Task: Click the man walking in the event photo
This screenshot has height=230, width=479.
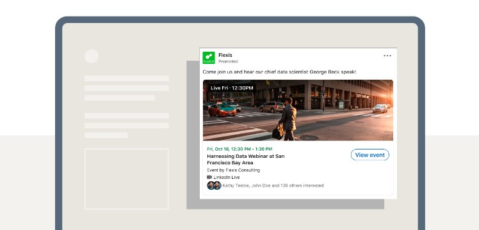Action: (287, 119)
